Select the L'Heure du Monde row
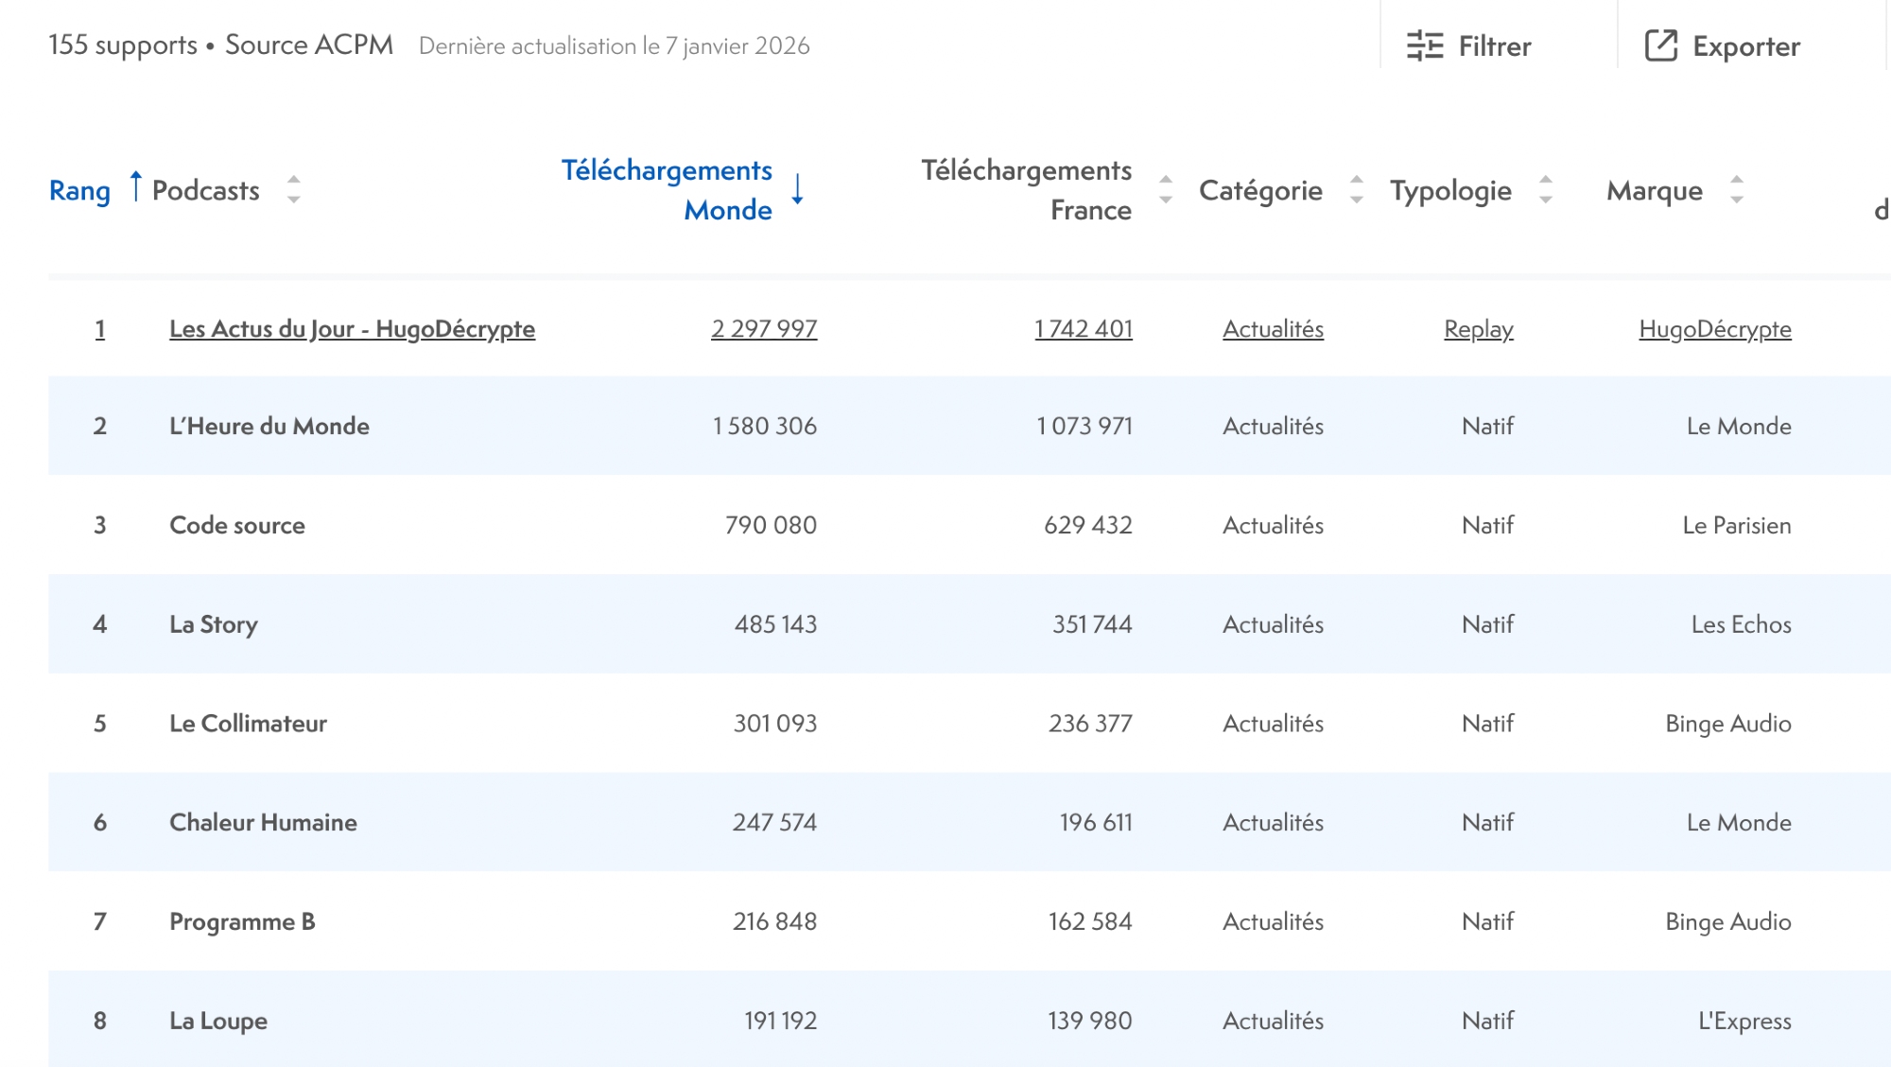Viewport: 1891px width, 1067px height. pos(269,427)
